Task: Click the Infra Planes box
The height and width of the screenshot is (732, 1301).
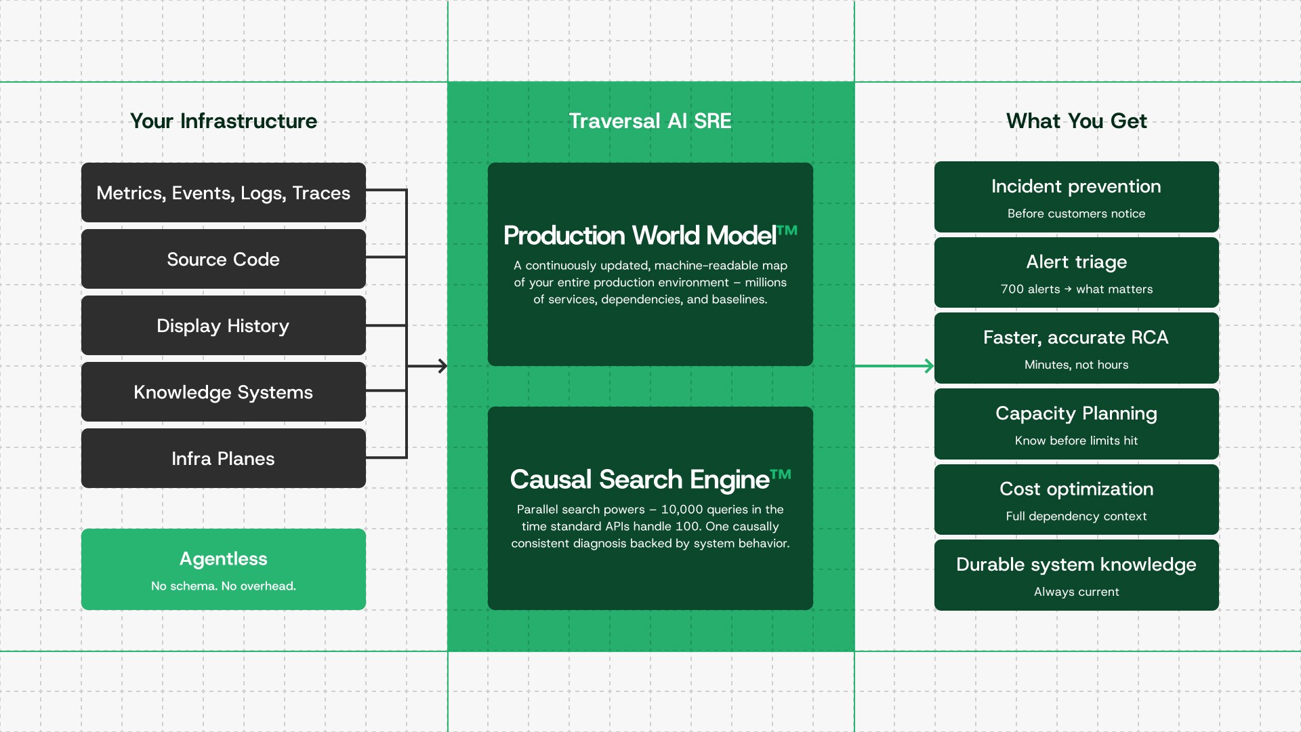Action: tap(223, 458)
